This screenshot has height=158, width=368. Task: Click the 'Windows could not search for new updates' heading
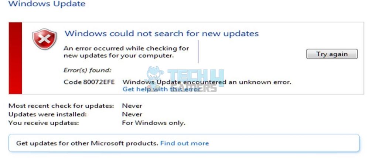(x=162, y=33)
